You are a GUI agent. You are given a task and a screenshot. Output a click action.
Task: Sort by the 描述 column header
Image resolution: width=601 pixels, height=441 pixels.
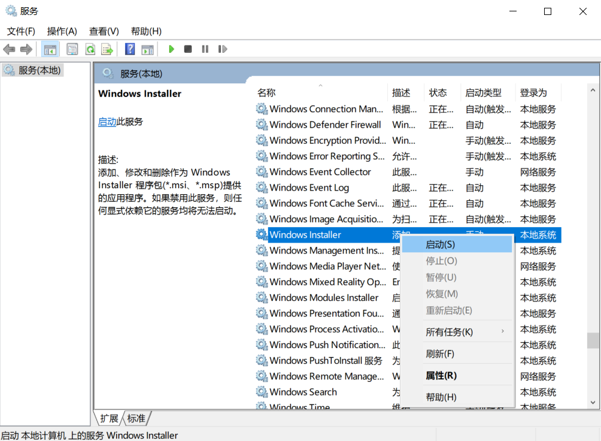(405, 92)
